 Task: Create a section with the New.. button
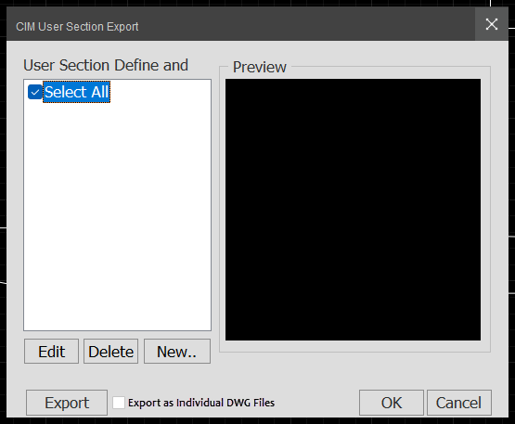coord(177,352)
